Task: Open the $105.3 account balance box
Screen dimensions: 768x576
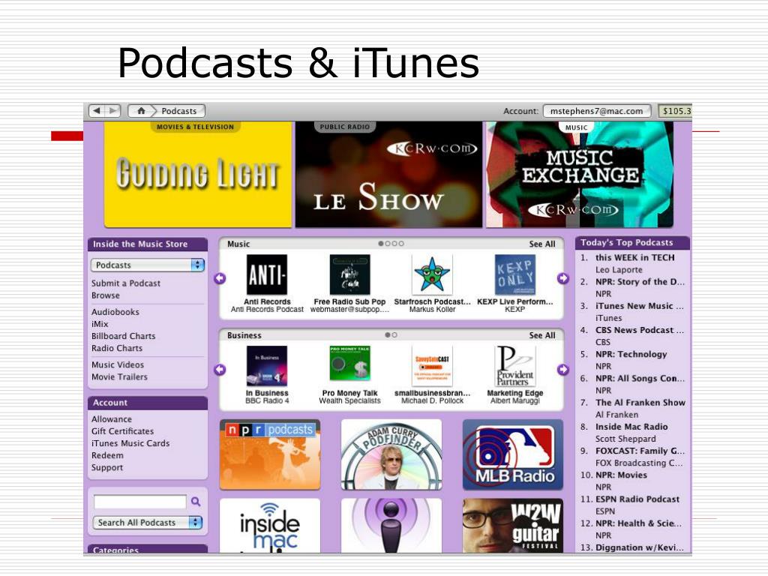Action: pos(676,111)
